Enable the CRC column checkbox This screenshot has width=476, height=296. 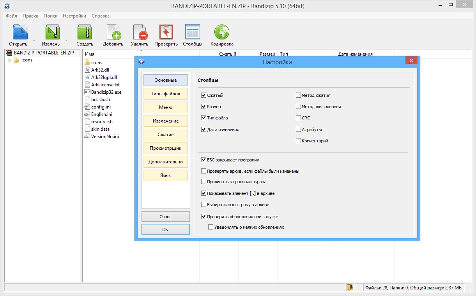tap(298, 117)
